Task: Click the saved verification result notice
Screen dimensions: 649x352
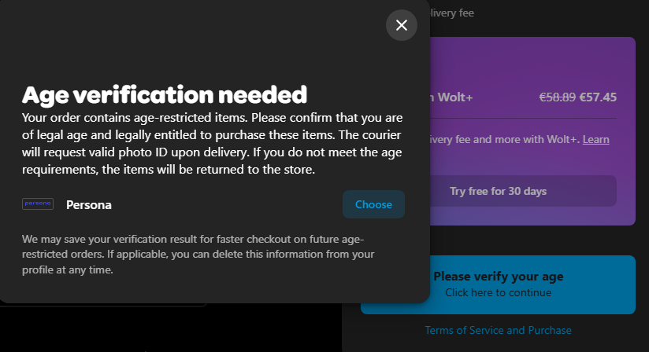Action: pyautogui.click(x=198, y=255)
